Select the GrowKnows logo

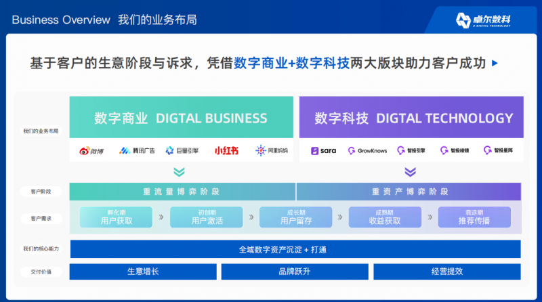pyautogui.click(x=367, y=150)
